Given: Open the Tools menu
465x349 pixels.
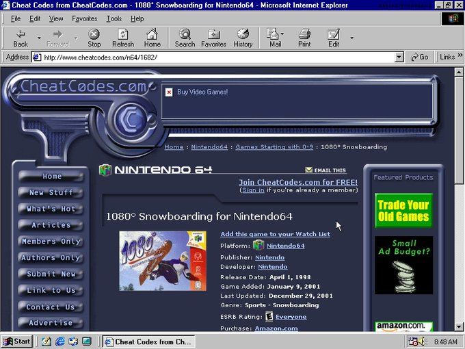Looking at the screenshot, I should (114, 18).
